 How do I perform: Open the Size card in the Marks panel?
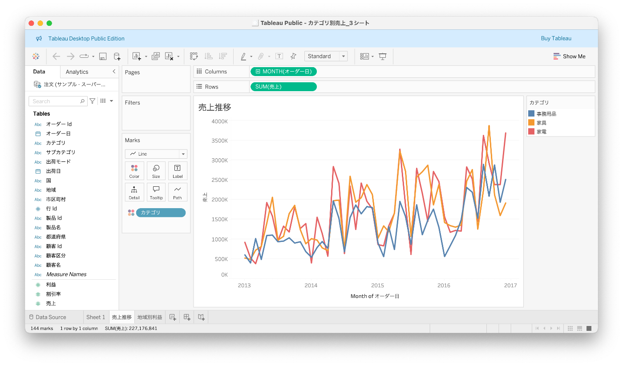156,171
